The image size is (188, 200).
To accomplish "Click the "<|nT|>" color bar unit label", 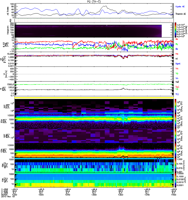I will pyautogui.click(x=185, y=179).
